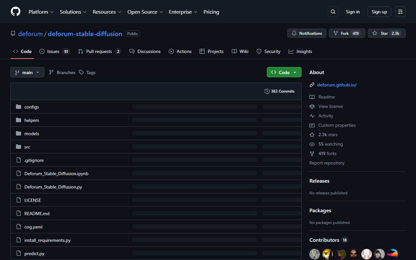Switch to the Pull requests tab

click(x=99, y=51)
